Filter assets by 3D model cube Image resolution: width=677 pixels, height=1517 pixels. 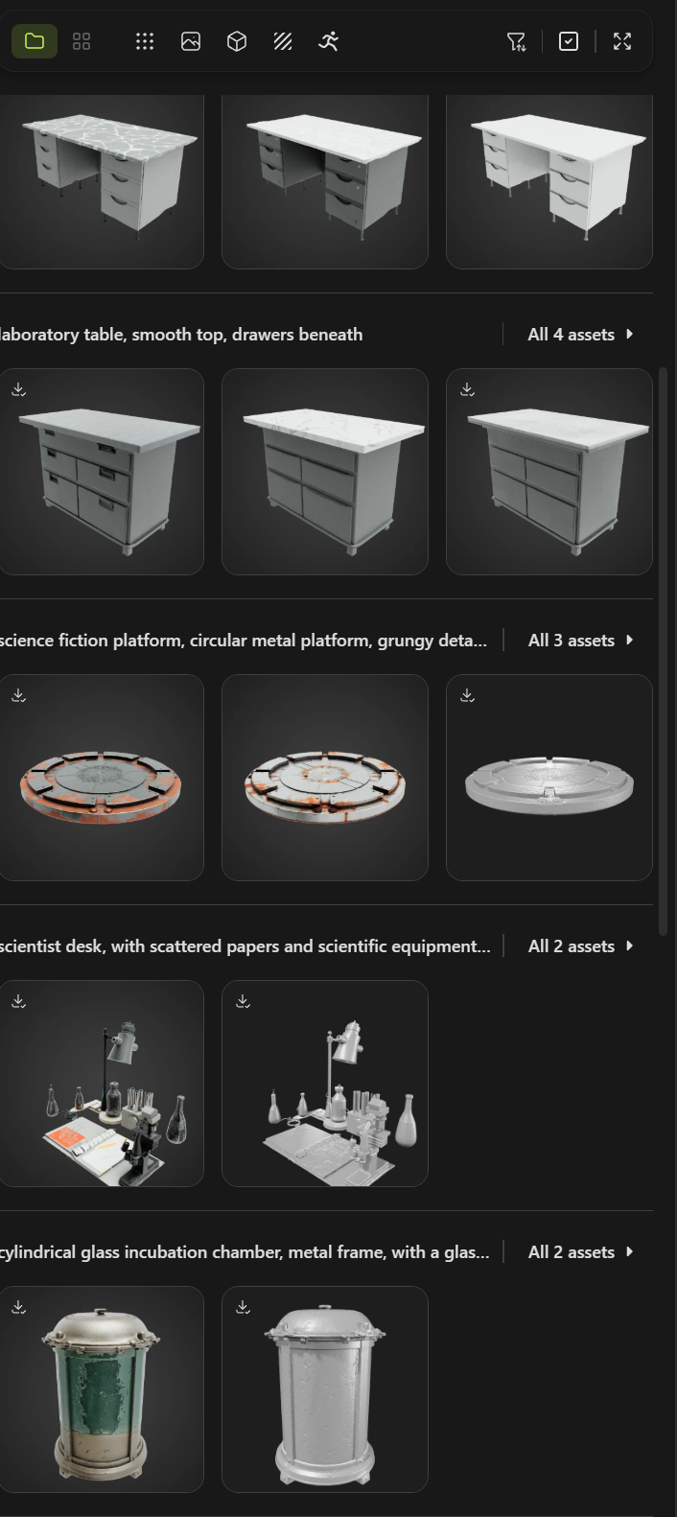[x=237, y=41]
